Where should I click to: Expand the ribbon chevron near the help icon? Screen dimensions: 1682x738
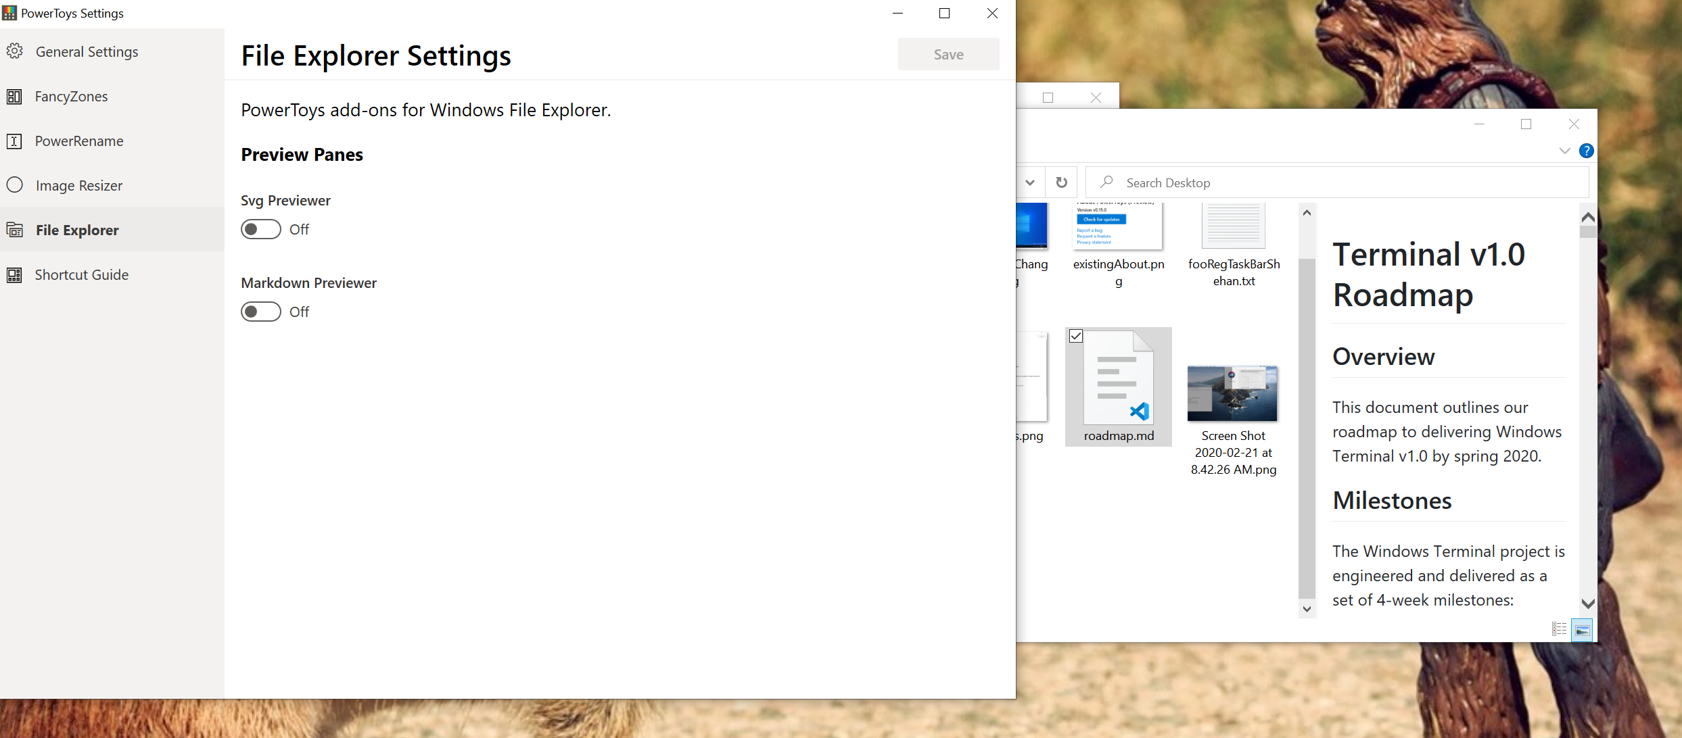1565,150
